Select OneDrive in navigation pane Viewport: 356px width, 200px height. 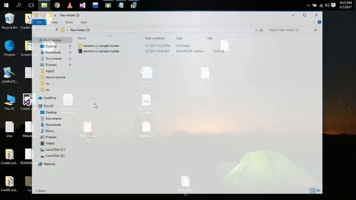point(50,98)
